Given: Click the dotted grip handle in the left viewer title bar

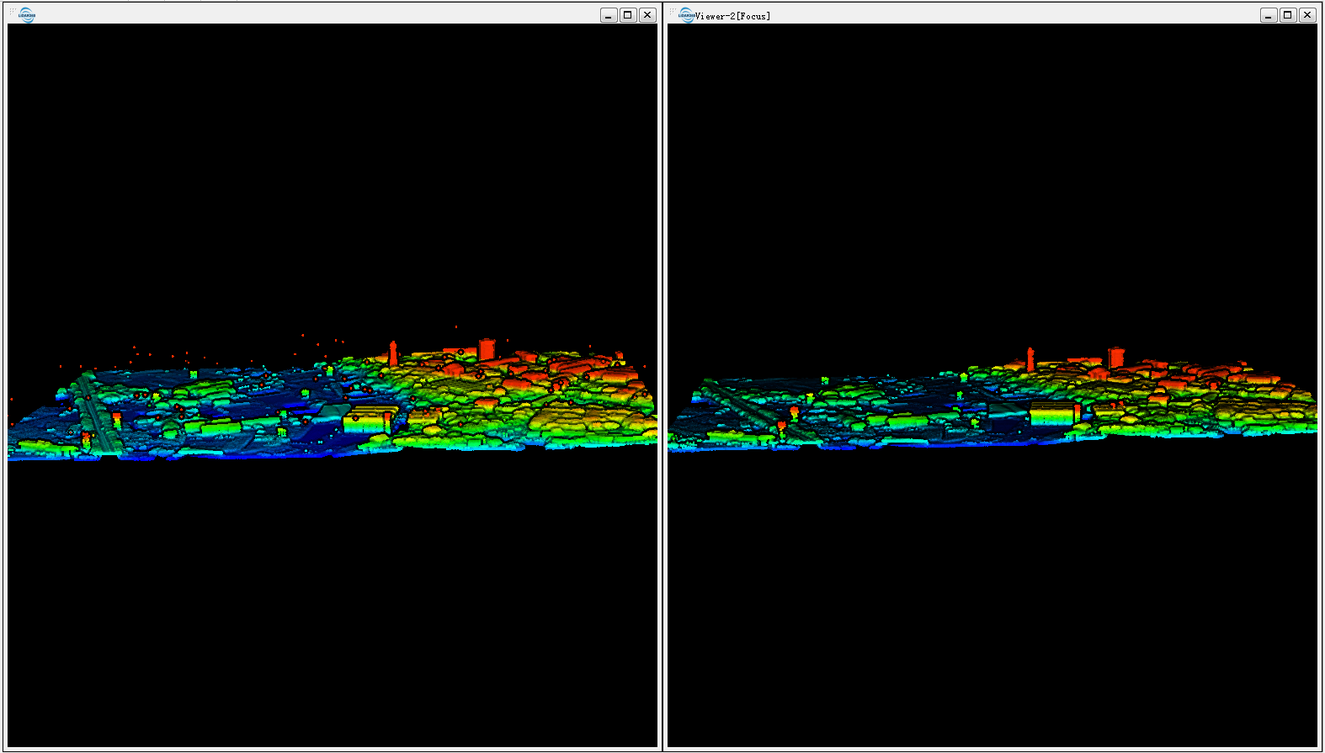Looking at the screenshot, I should point(13,11).
